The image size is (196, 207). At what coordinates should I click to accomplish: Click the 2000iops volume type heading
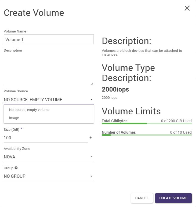click(115, 90)
